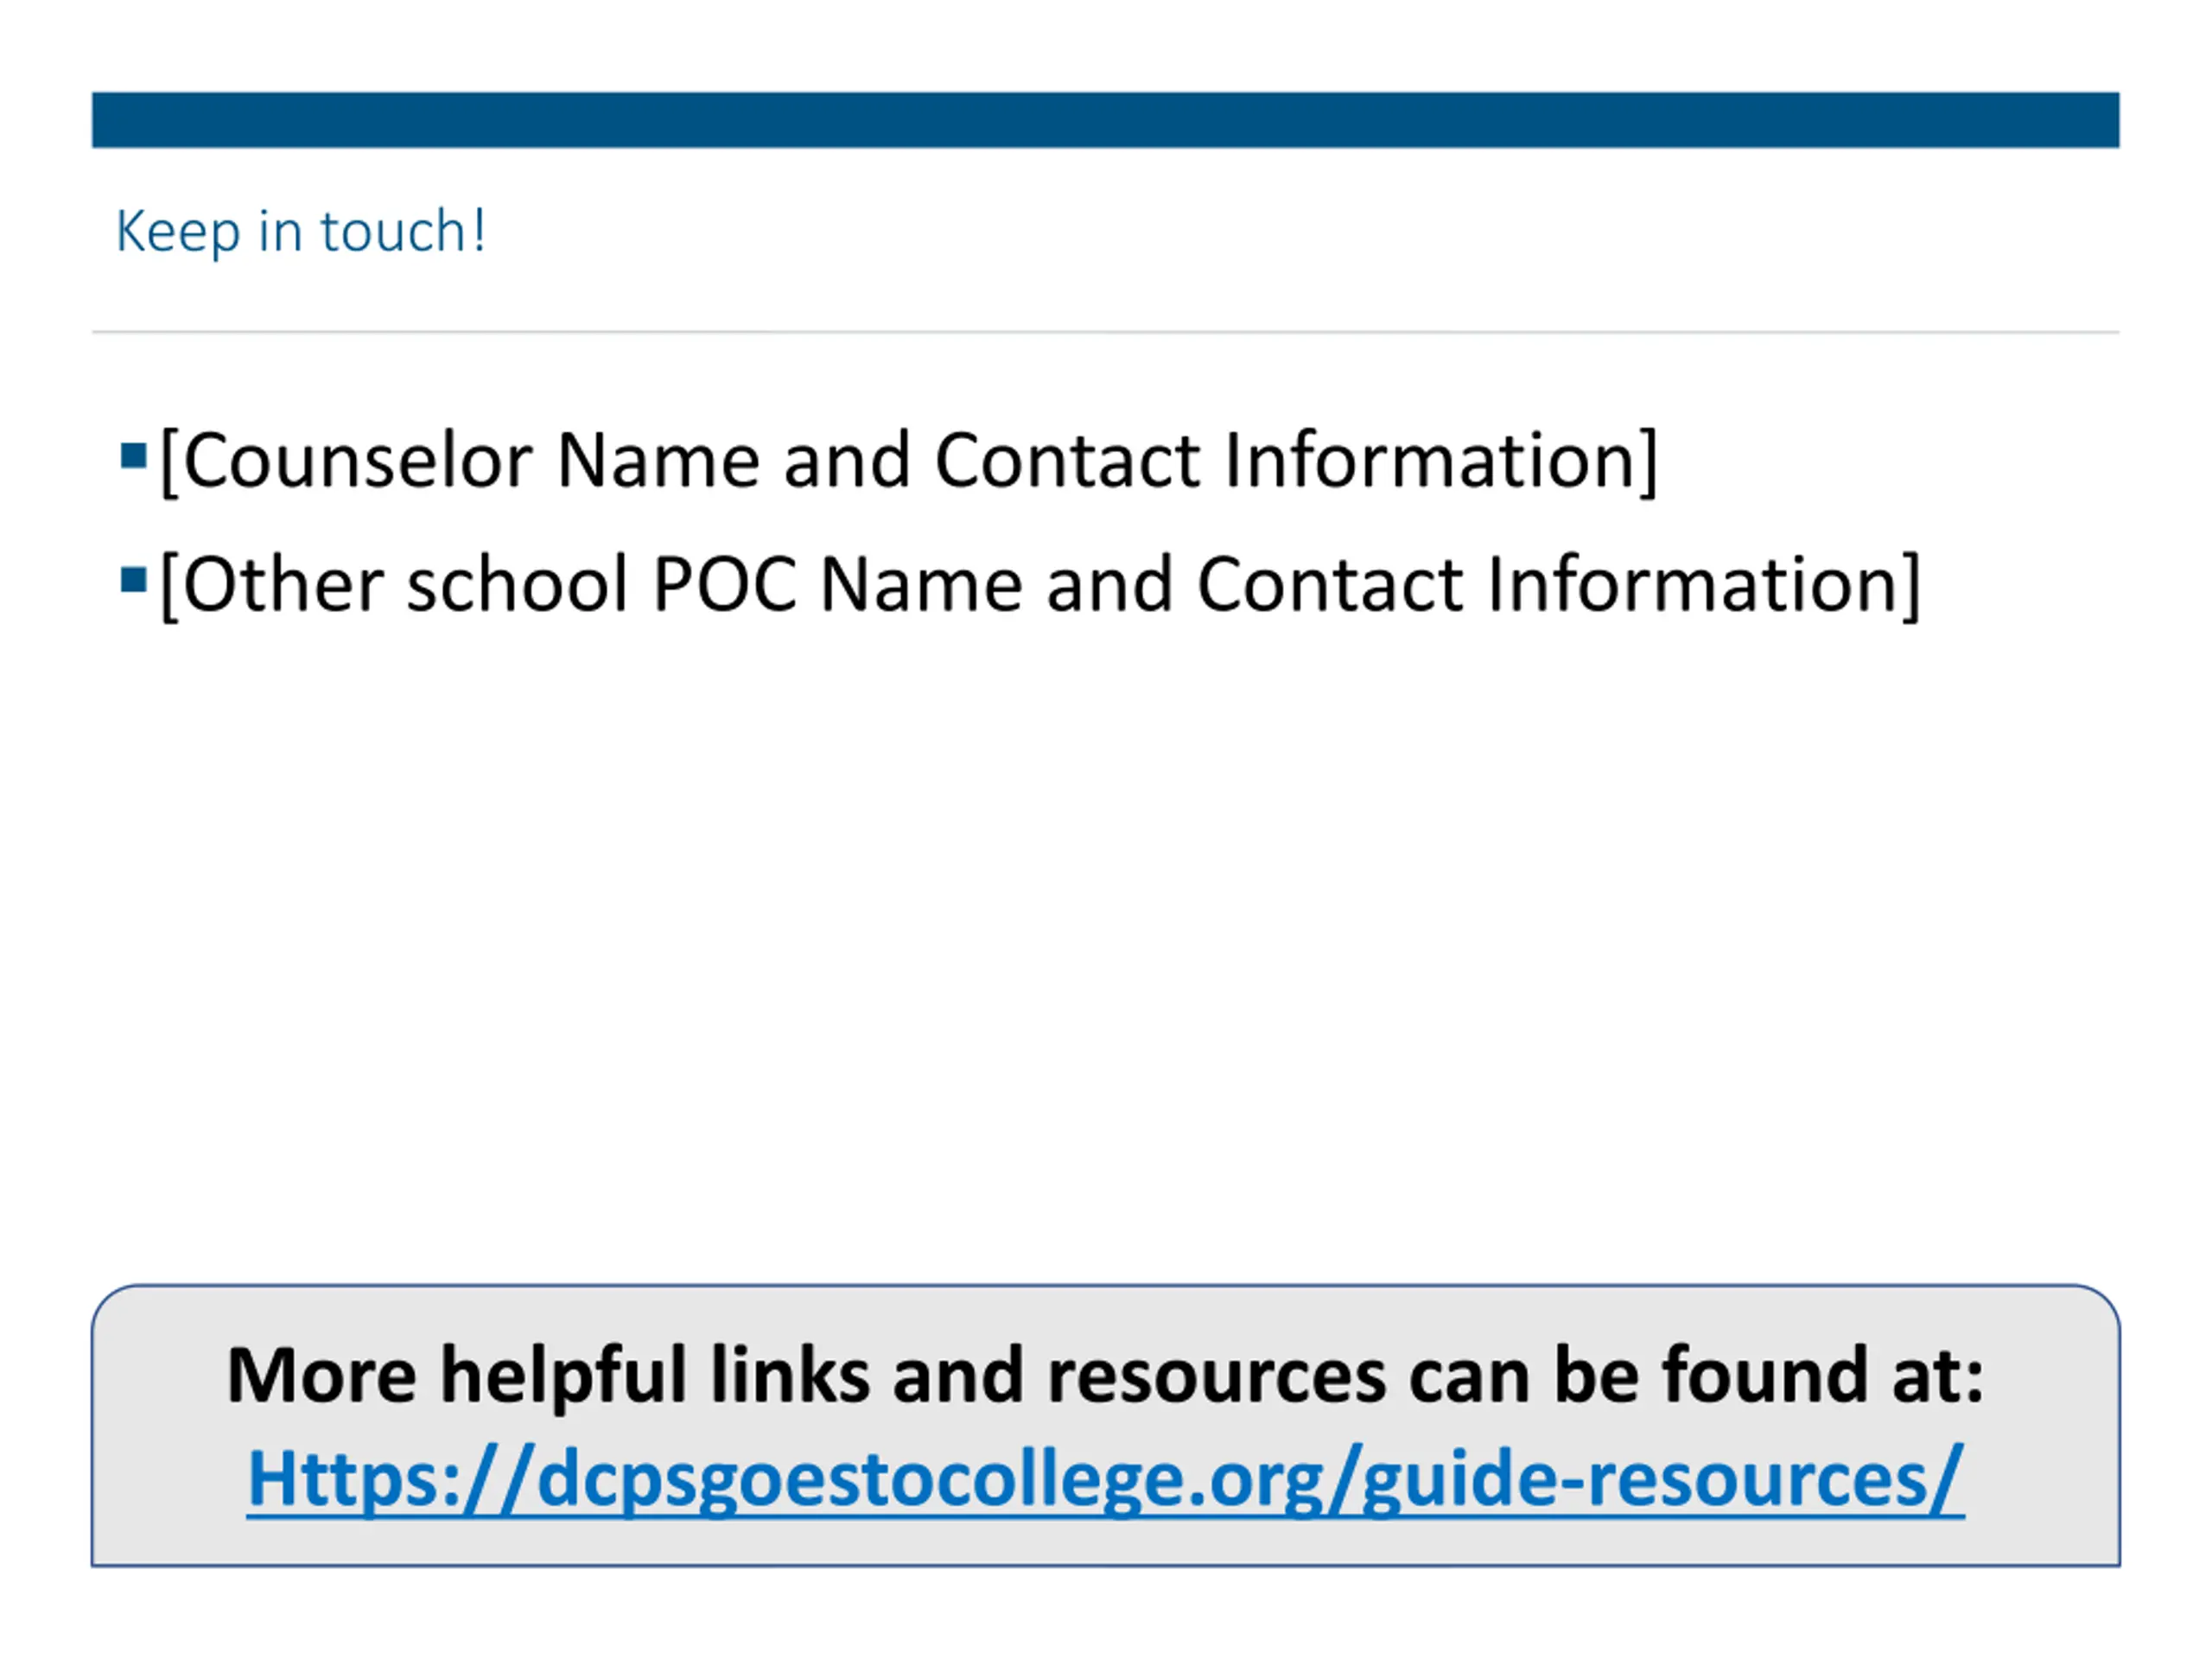Click 'dcpsgoestocollege.org' domain in the link
The image size is (2212, 1659).
click(x=931, y=1479)
